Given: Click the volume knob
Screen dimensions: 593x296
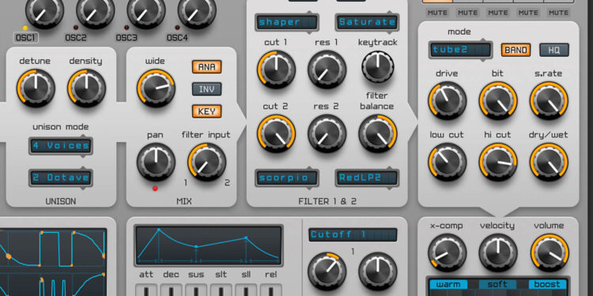Looking at the screenshot, I should click(549, 253).
